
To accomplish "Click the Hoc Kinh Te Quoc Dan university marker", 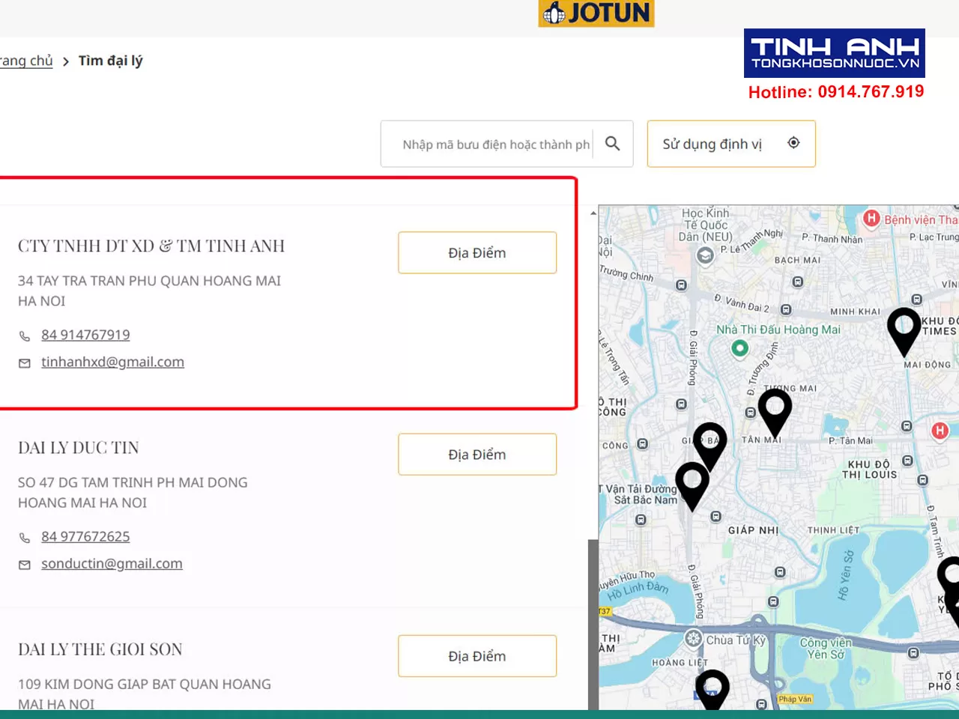I will [x=704, y=256].
